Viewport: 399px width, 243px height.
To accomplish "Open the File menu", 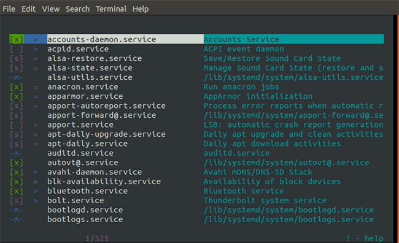I will [x=9, y=9].
